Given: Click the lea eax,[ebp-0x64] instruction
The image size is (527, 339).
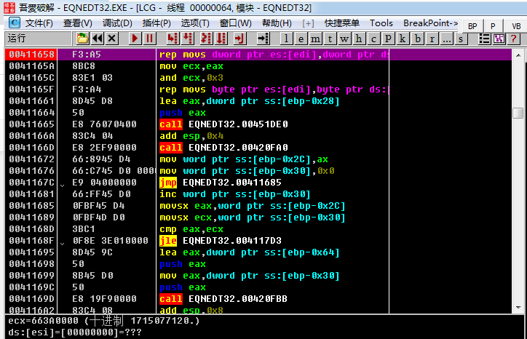Looking at the screenshot, I should [x=250, y=252].
